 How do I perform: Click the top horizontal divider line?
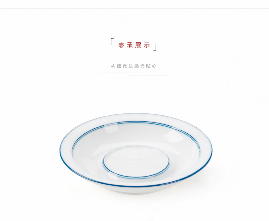tap(134, 8)
